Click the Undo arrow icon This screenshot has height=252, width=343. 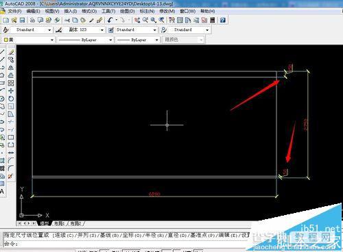tap(110, 20)
